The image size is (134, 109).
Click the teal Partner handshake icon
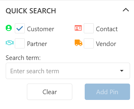10,43
